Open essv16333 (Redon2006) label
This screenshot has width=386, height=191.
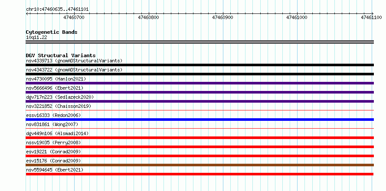(x=53, y=115)
